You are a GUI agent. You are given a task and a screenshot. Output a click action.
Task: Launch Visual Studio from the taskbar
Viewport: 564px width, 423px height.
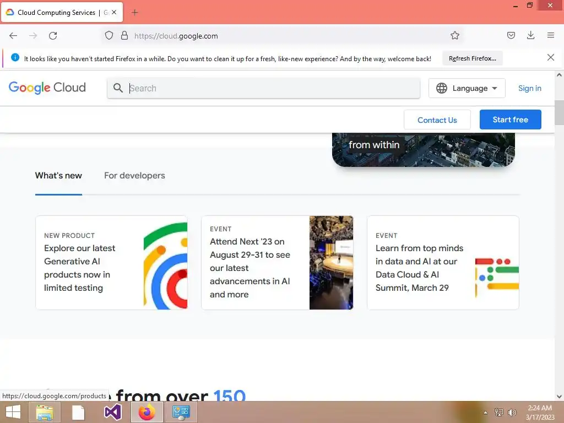[x=112, y=412]
